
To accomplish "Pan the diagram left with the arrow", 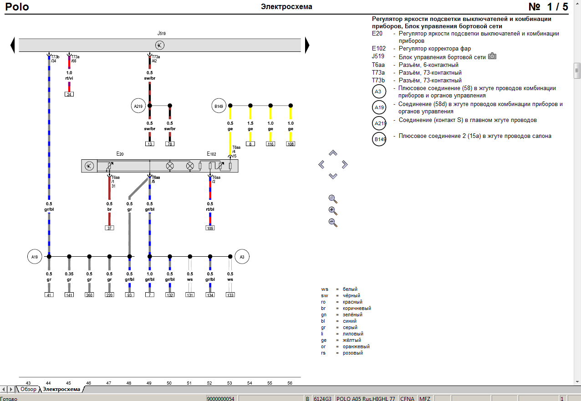I will (321, 164).
